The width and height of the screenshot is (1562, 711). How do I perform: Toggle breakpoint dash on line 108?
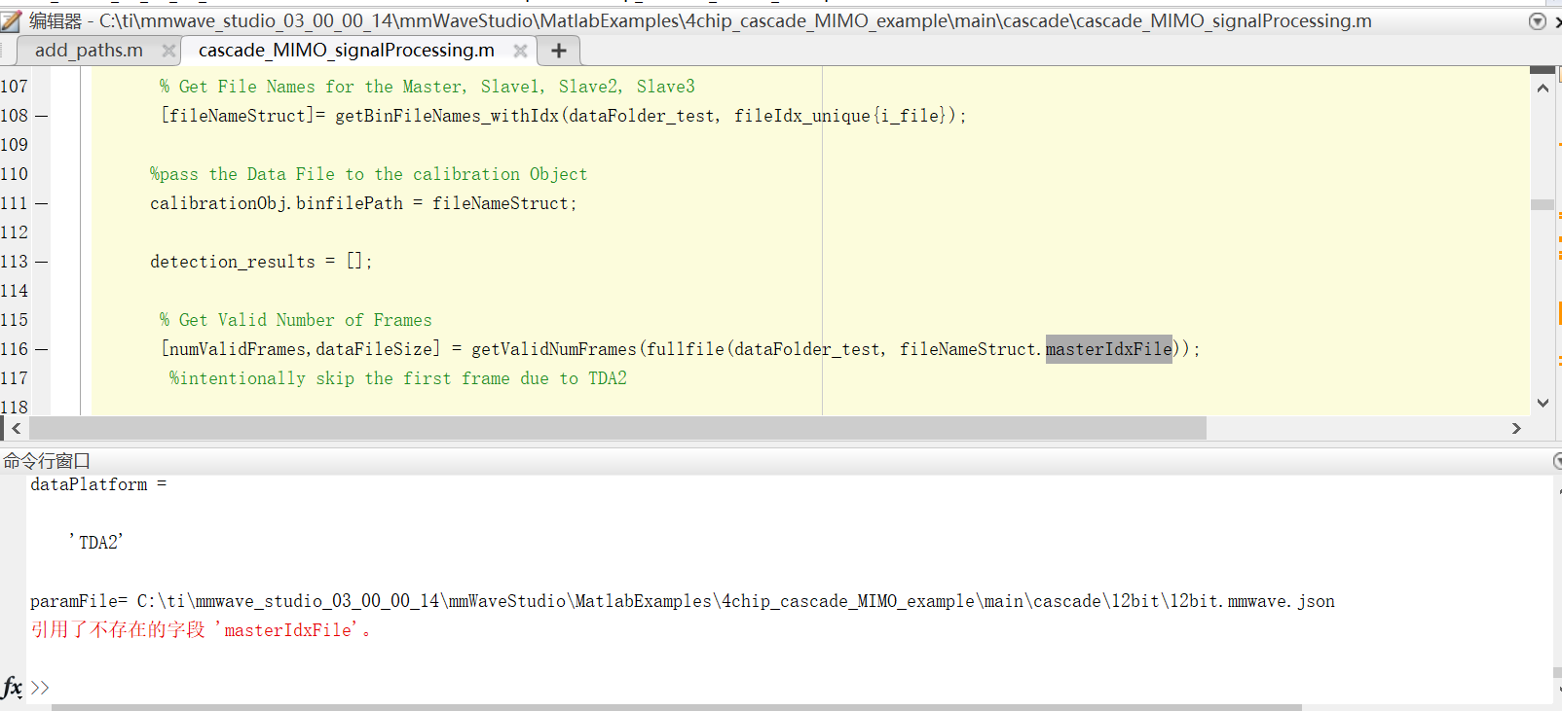[41, 116]
